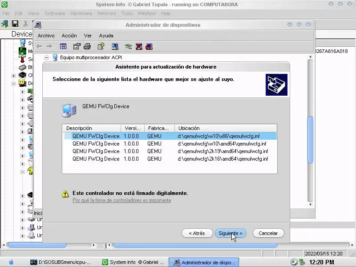Select the 2k19\amd64\qemufwcfg.inf driver row

coord(170,151)
